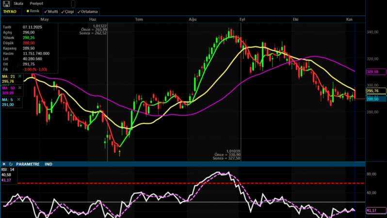The height and width of the screenshot is (218, 387).
Task: Close the RSI indicator panel
Action: click(x=4, y=164)
